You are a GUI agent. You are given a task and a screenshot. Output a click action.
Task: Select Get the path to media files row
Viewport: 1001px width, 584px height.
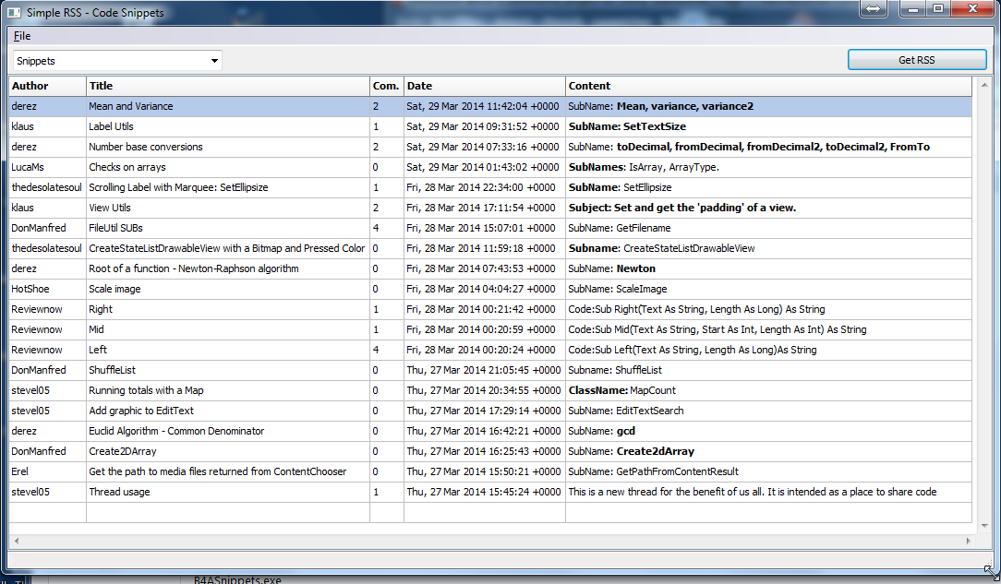pos(490,471)
